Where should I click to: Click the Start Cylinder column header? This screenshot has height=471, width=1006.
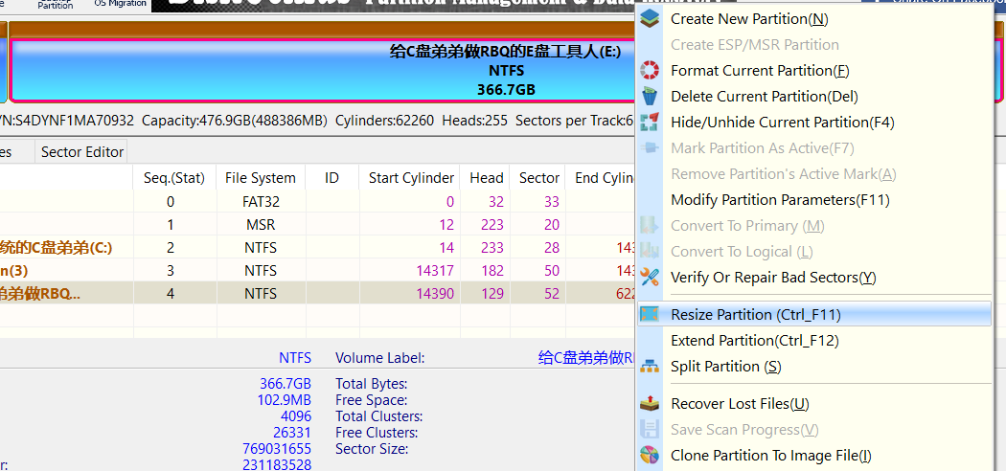pos(411,178)
